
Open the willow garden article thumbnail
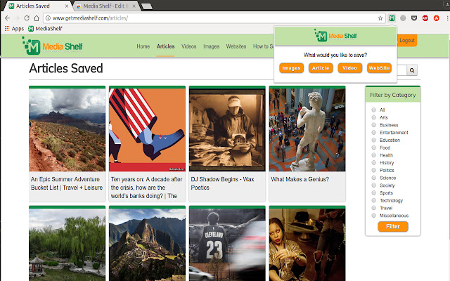click(x=67, y=244)
